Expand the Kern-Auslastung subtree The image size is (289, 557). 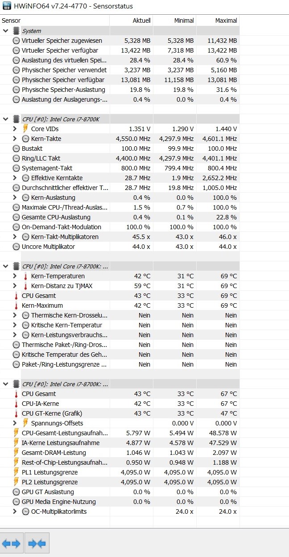click(x=15, y=198)
